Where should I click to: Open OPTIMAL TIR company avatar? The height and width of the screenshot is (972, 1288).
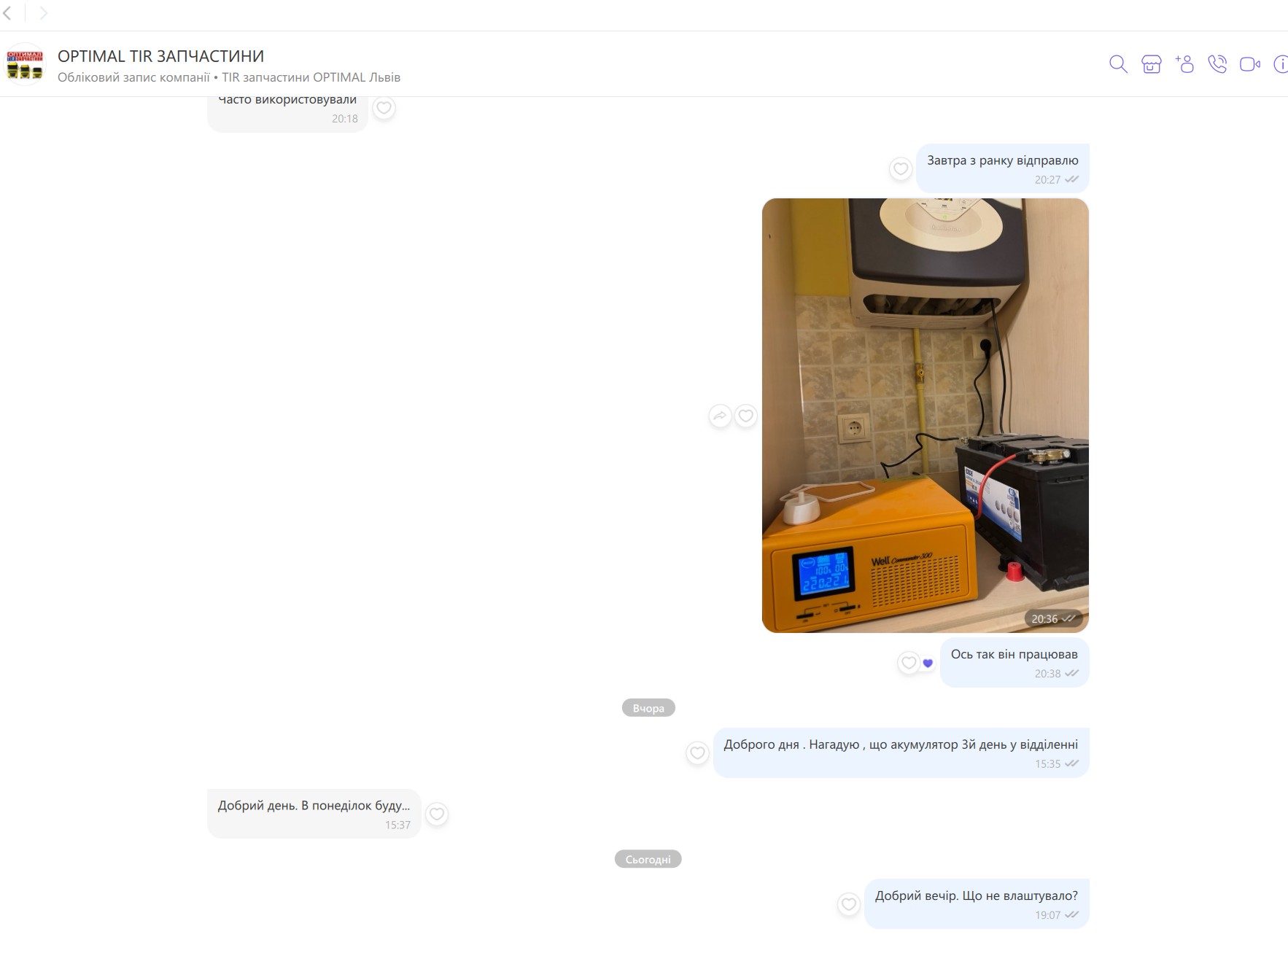click(25, 64)
